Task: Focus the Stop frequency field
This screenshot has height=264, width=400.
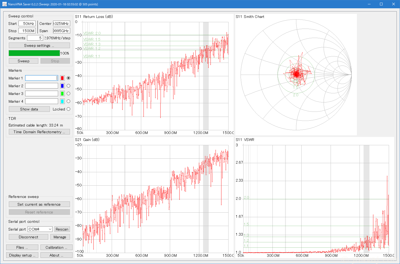Action: pos(27,31)
